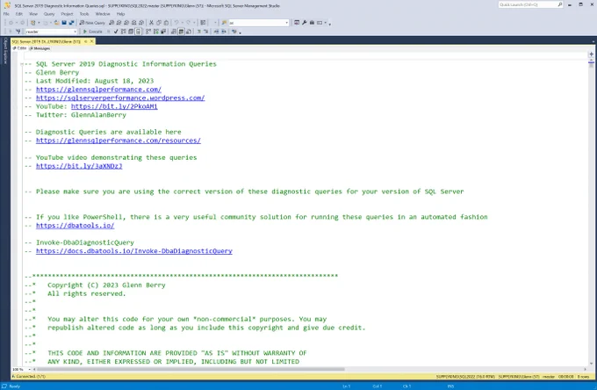Click the Paste clipboard icon
Viewport: 597px width, 390px height.
coord(166,23)
